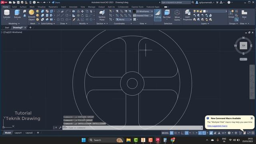Toggle ortho mode in status bar
This screenshot has height=144, width=256.
(182, 133)
